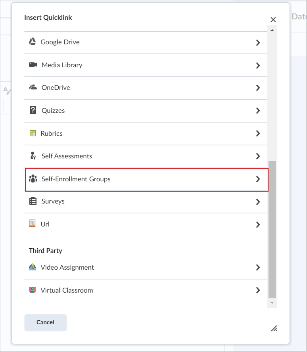Click the scrollbar down arrow

point(272,303)
